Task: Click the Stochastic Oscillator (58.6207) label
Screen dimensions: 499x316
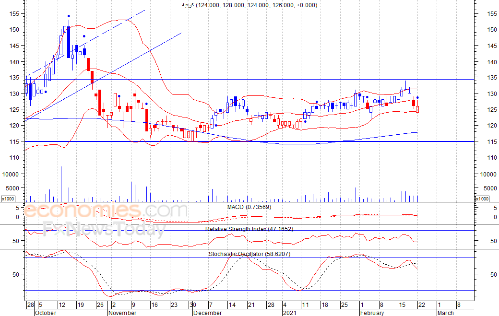Action: click(249, 254)
